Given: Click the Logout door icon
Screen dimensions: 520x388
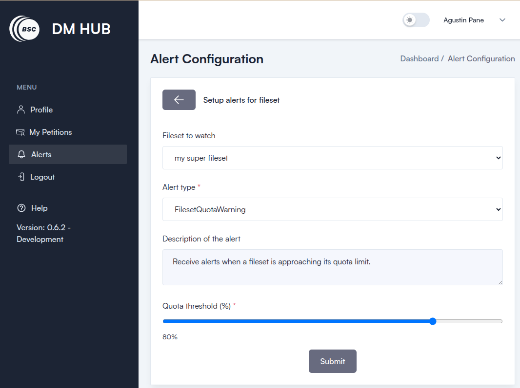Looking at the screenshot, I should [x=21, y=177].
